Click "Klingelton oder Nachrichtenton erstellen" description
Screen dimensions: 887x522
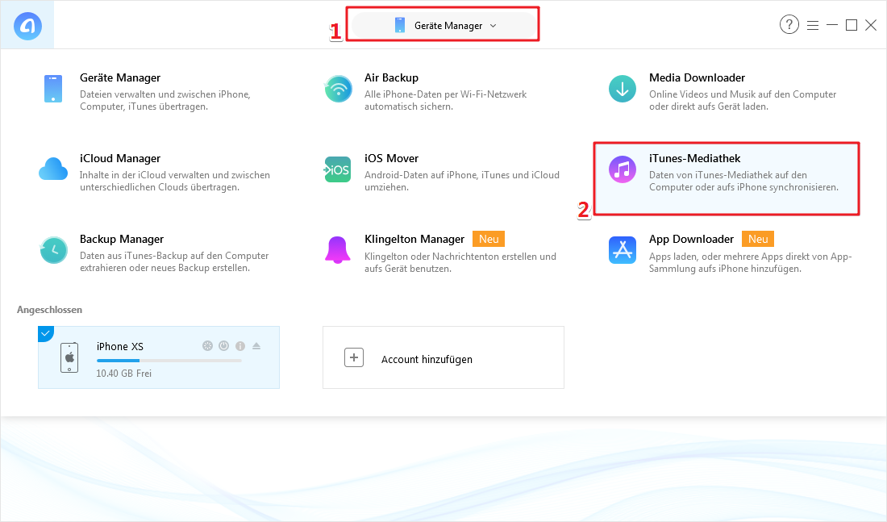point(460,262)
